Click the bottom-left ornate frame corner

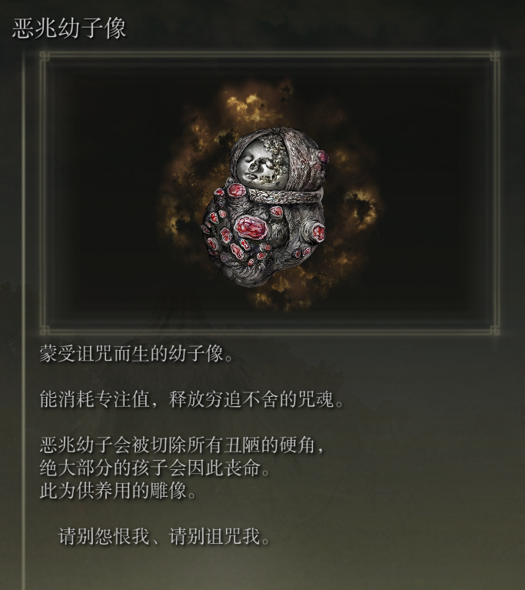click(45, 330)
